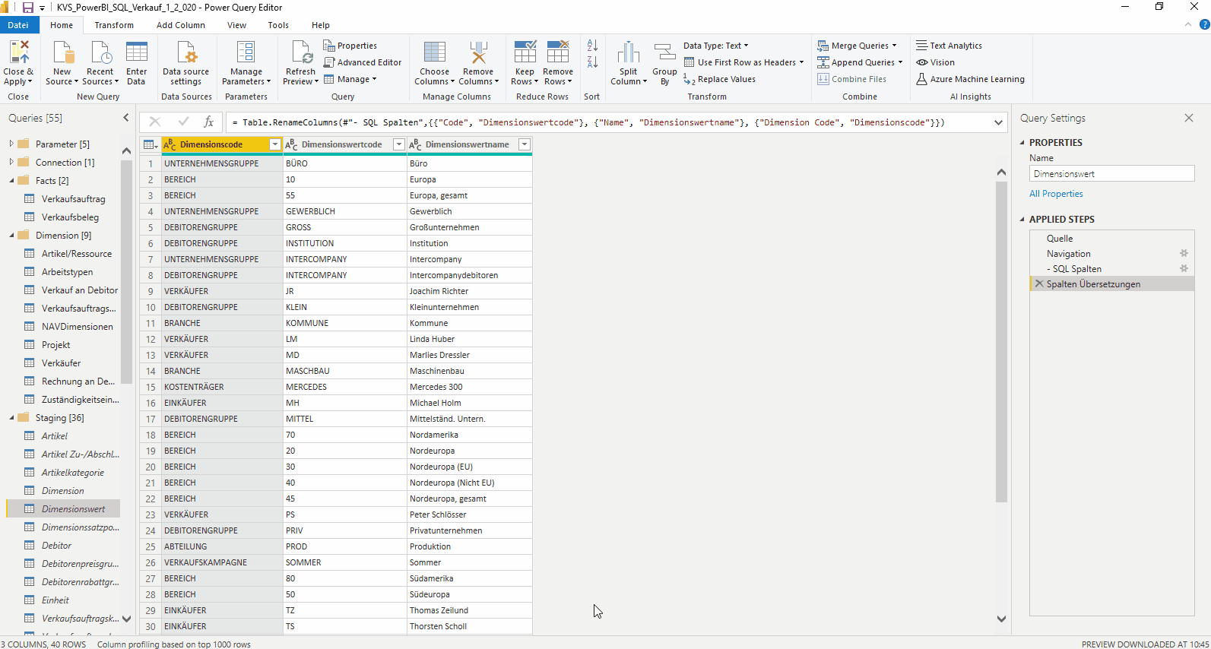The width and height of the screenshot is (1211, 649).
Task: Open the Data Type: Text dropdown
Action: (715, 46)
